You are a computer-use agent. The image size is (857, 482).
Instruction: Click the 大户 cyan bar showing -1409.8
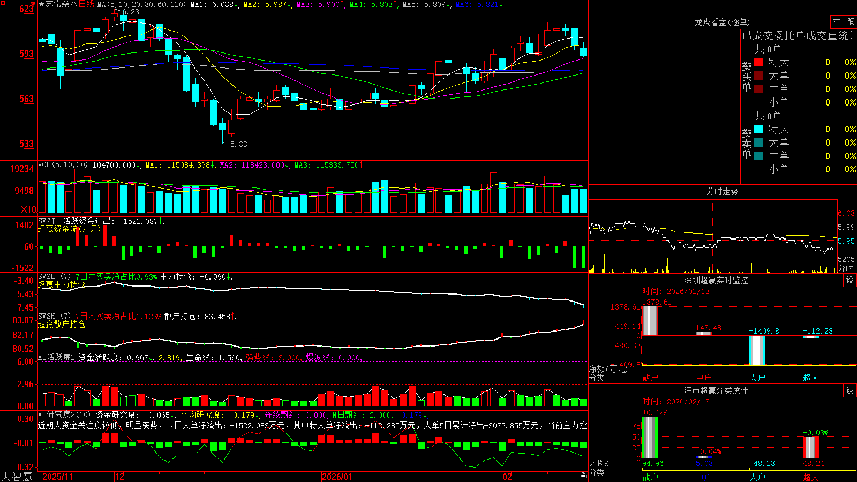coord(757,350)
